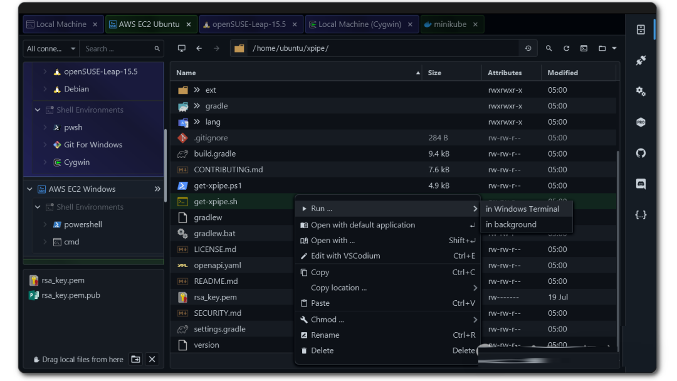The image size is (677, 381).
Task: Click the refresh directory icon
Action: click(x=566, y=48)
